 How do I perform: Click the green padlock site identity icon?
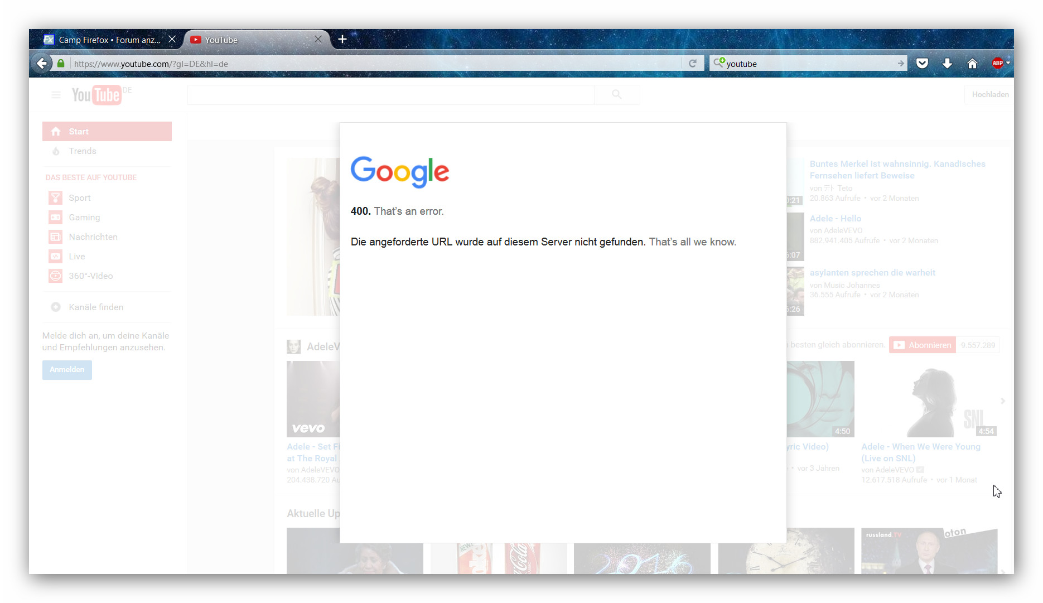61,64
